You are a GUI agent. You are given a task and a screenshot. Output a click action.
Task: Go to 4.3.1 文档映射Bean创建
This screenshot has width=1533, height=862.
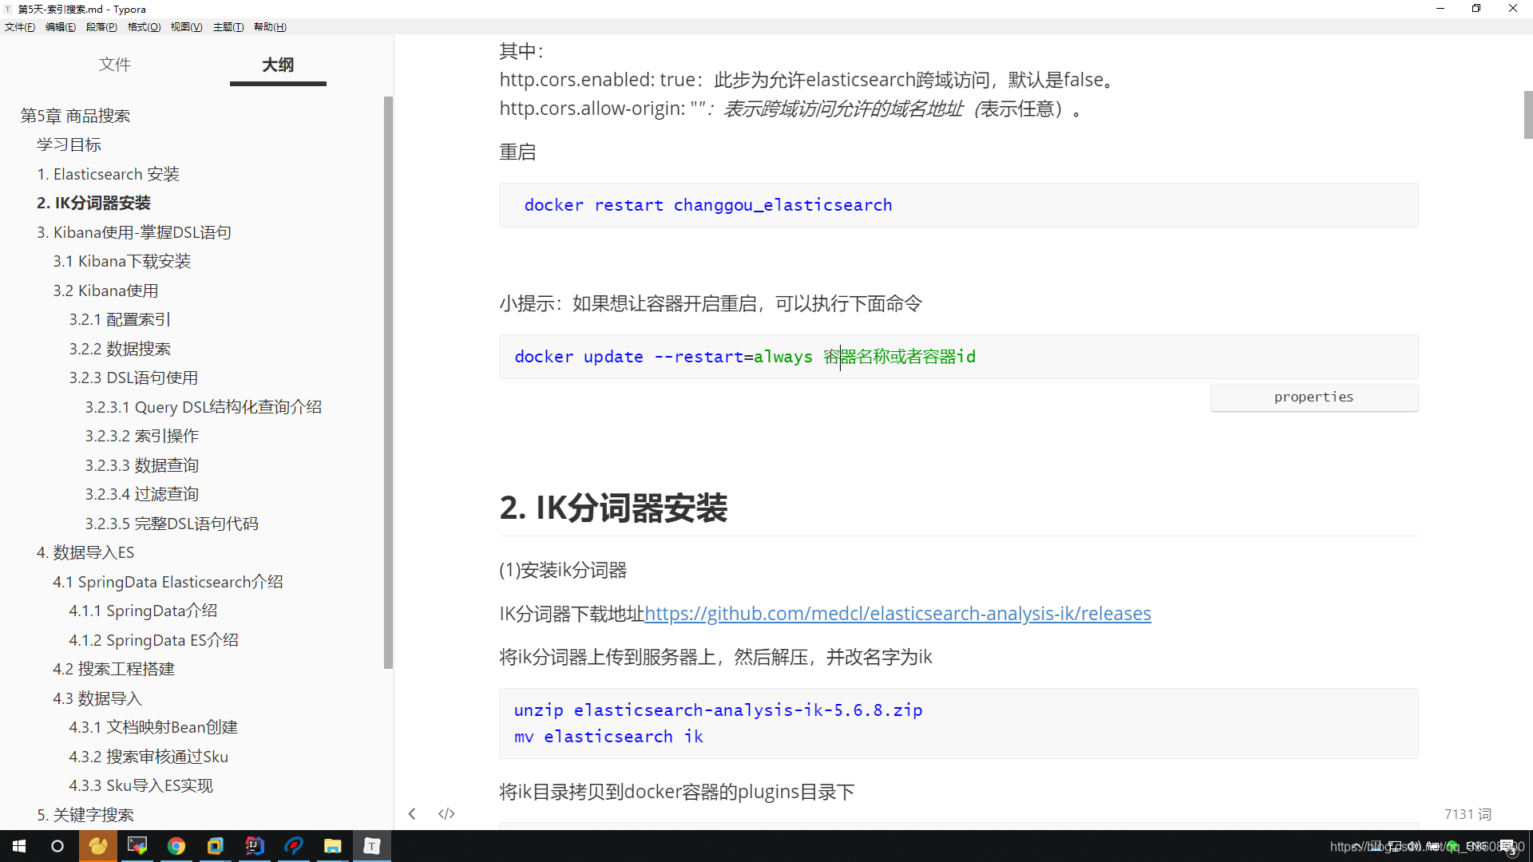pyautogui.click(x=153, y=728)
